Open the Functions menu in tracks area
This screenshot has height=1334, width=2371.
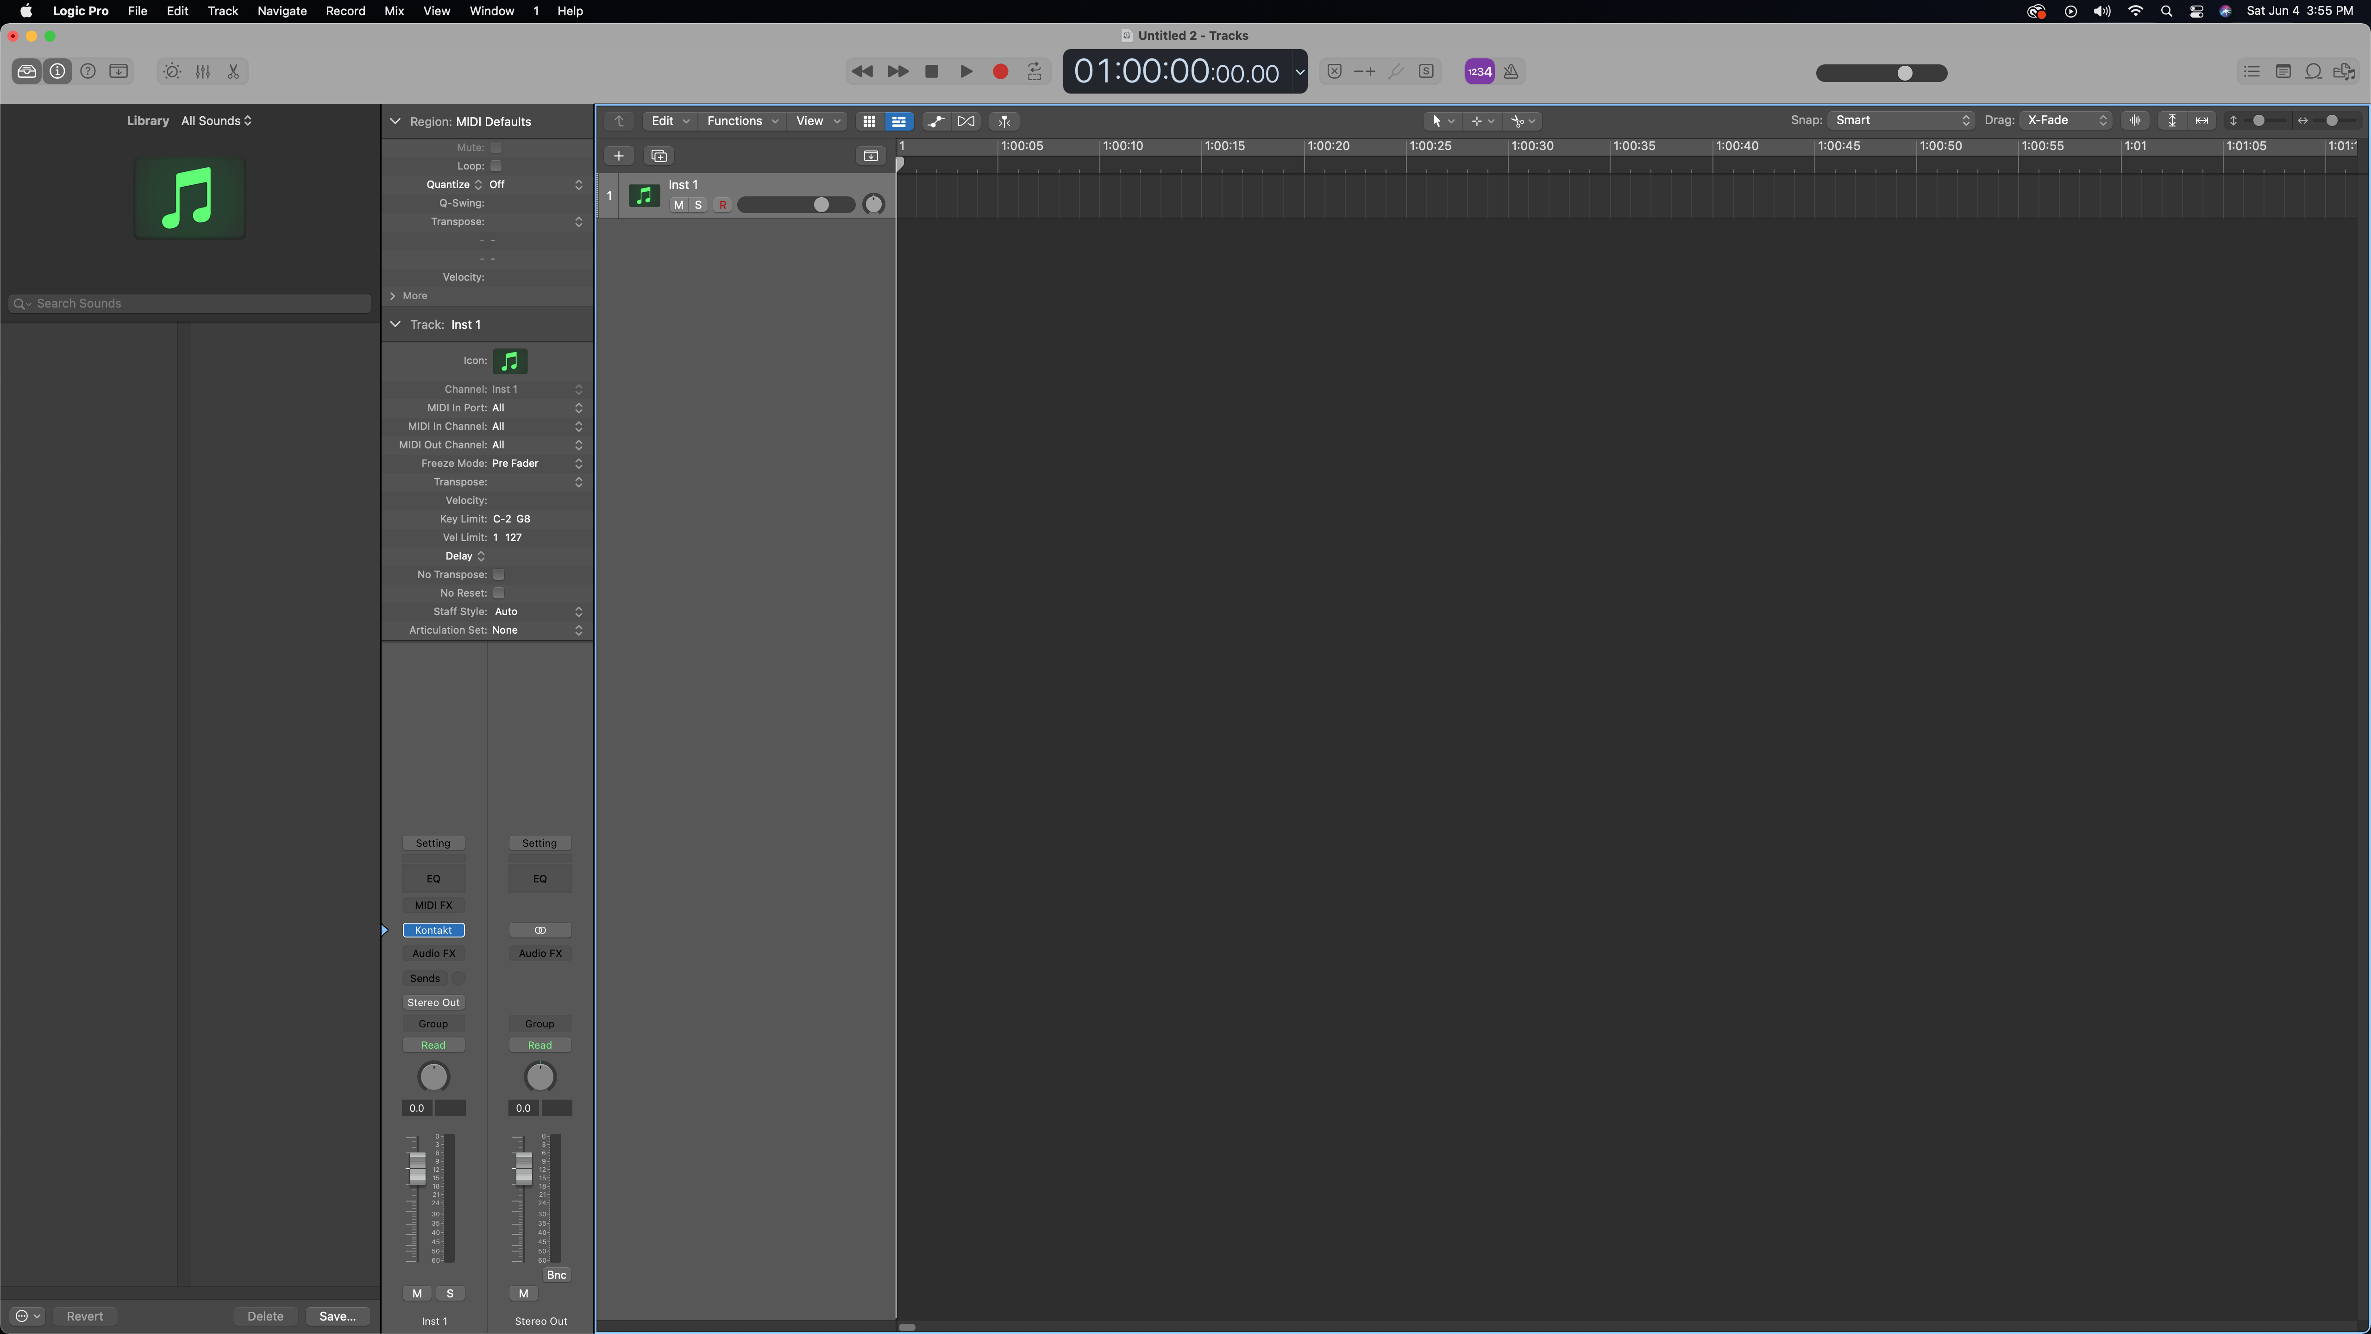tap(741, 120)
